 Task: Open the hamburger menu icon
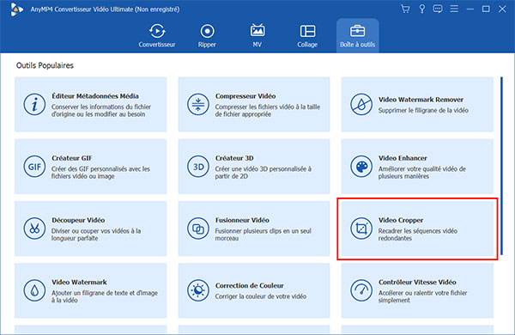pos(454,9)
